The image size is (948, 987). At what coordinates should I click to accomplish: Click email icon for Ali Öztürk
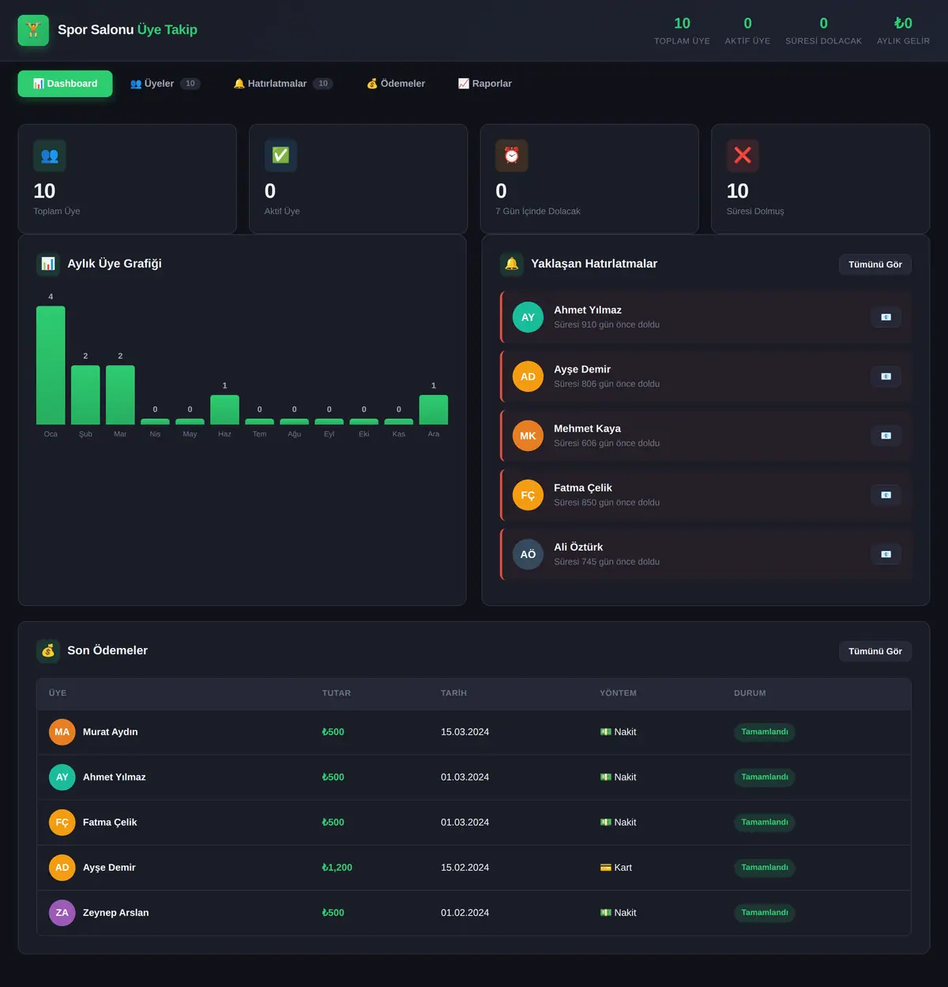point(886,554)
